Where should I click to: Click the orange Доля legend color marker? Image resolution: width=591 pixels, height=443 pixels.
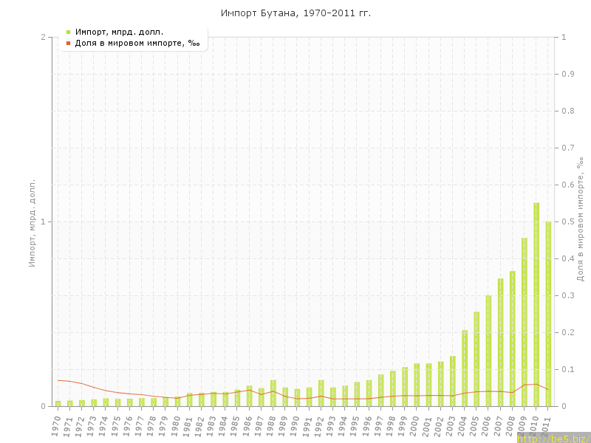coord(68,44)
